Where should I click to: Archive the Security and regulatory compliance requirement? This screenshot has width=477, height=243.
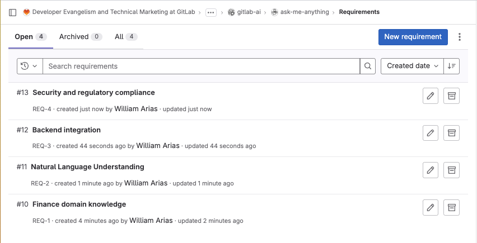click(451, 96)
